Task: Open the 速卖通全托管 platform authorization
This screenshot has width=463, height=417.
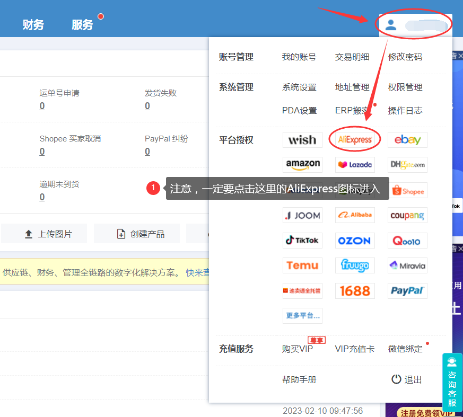Action: [x=302, y=291]
